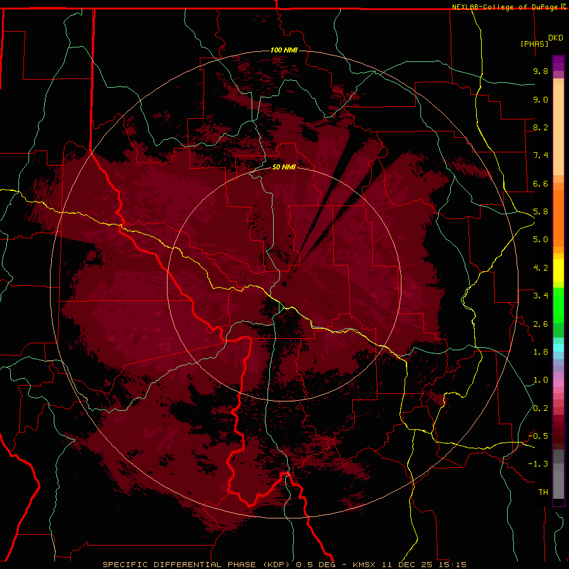The height and width of the screenshot is (569, 569).
Task: Click the 0.5 DEG elevation text
Action: click(x=317, y=565)
